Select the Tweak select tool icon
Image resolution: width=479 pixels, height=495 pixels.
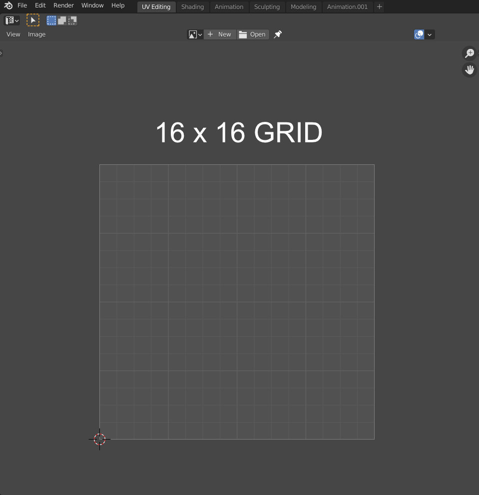click(33, 20)
